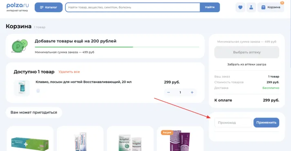291x151 pixels.
Task: Click the Промокод input field
Action: coord(233,122)
